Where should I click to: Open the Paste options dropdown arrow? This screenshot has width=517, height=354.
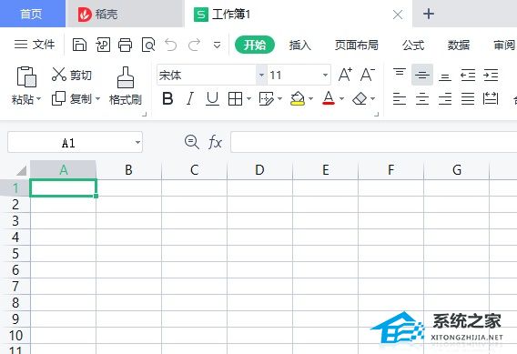39,98
